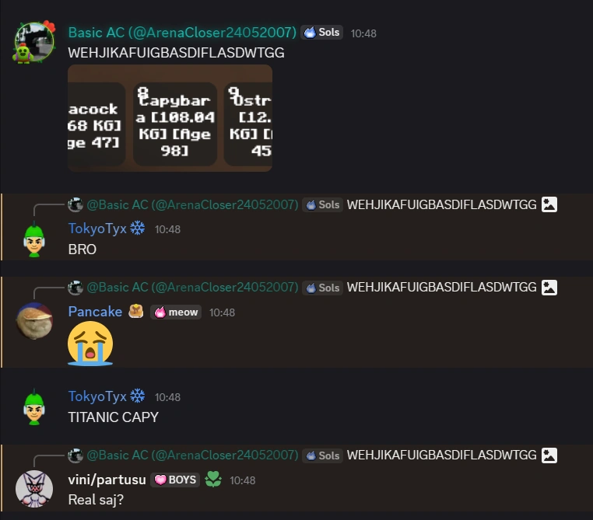
Task: Click the vini/partusu username
Action: (x=107, y=480)
